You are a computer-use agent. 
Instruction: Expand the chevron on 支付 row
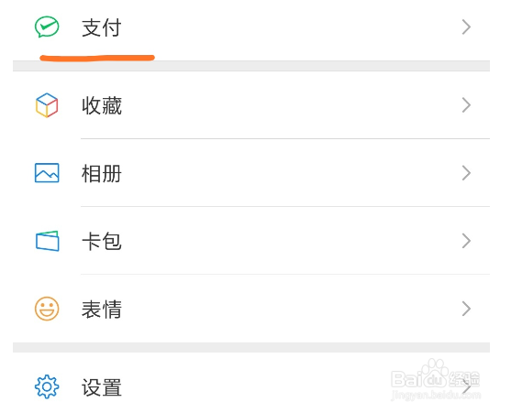[466, 27]
